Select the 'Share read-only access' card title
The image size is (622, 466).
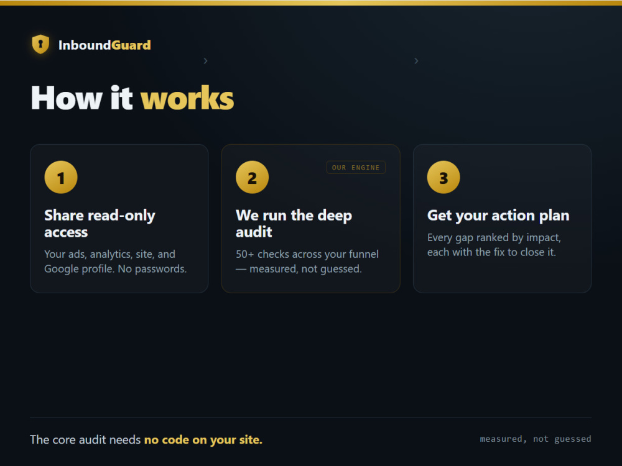coord(100,224)
